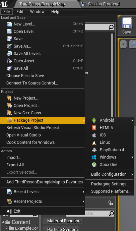Click the Recent Projects clock icon

coord(9,201)
